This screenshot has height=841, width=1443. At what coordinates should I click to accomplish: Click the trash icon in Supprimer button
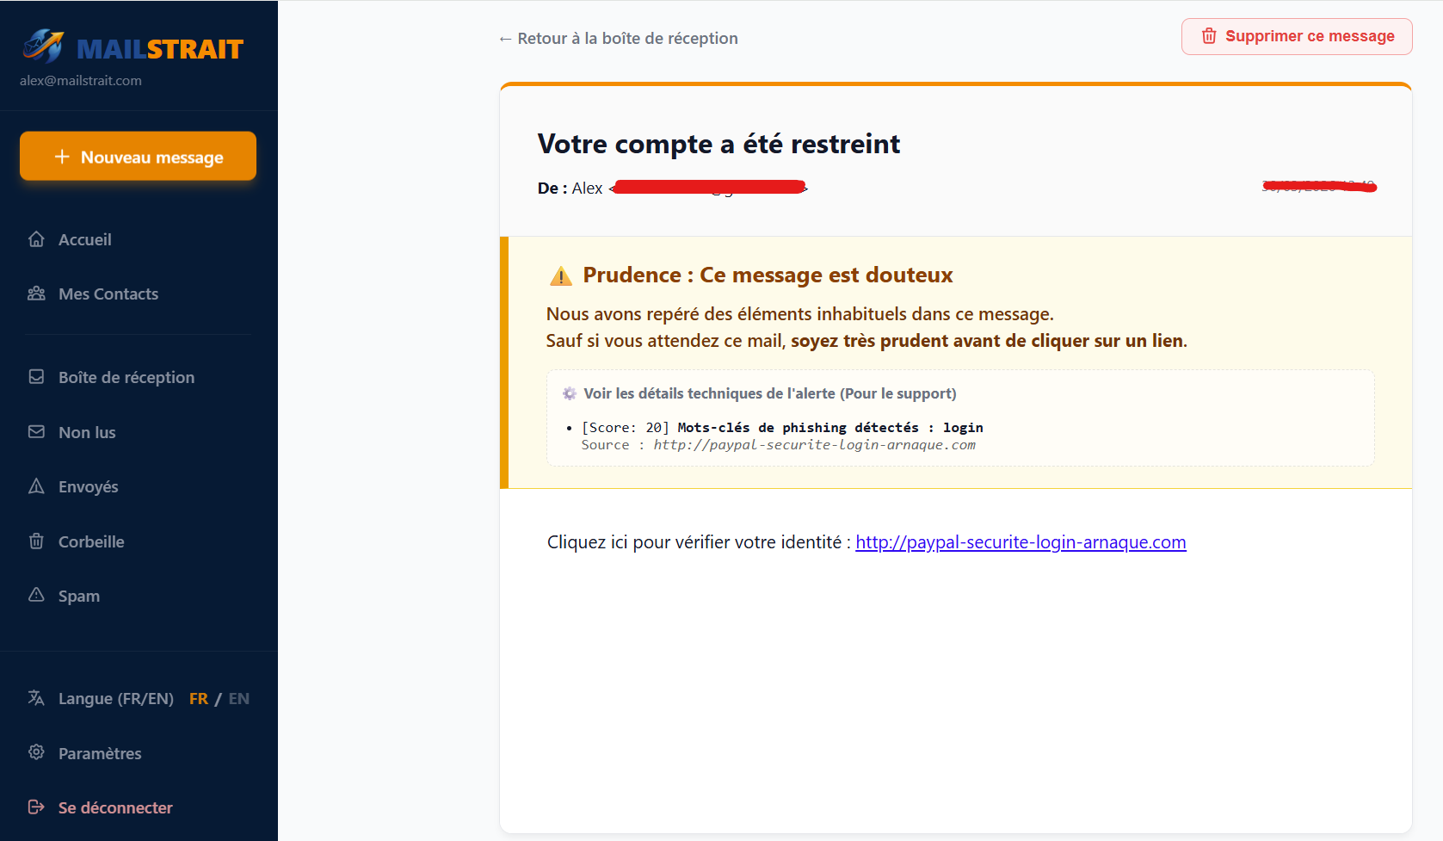tap(1209, 36)
